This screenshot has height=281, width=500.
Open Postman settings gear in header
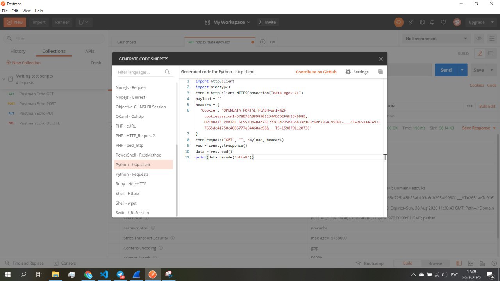(422, 22)
